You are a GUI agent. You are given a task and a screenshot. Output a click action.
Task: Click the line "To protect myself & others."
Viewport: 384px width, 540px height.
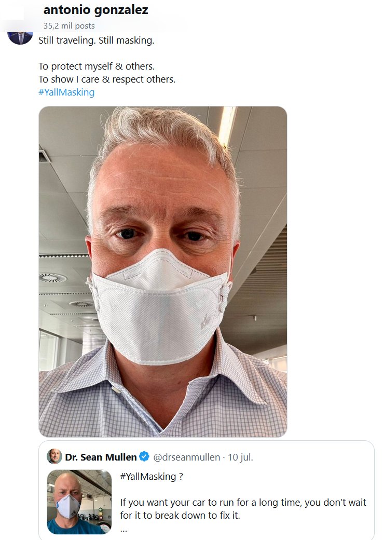point(97,66)
